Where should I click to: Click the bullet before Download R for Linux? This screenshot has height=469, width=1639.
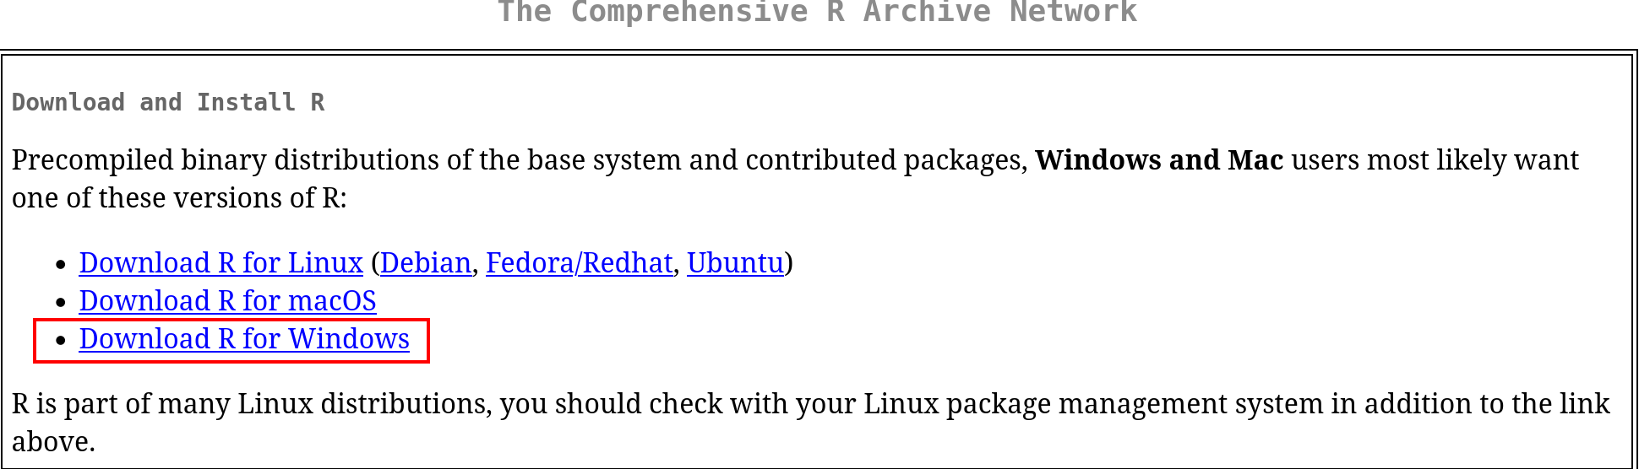pyautogui.click(x=60, y=264)
